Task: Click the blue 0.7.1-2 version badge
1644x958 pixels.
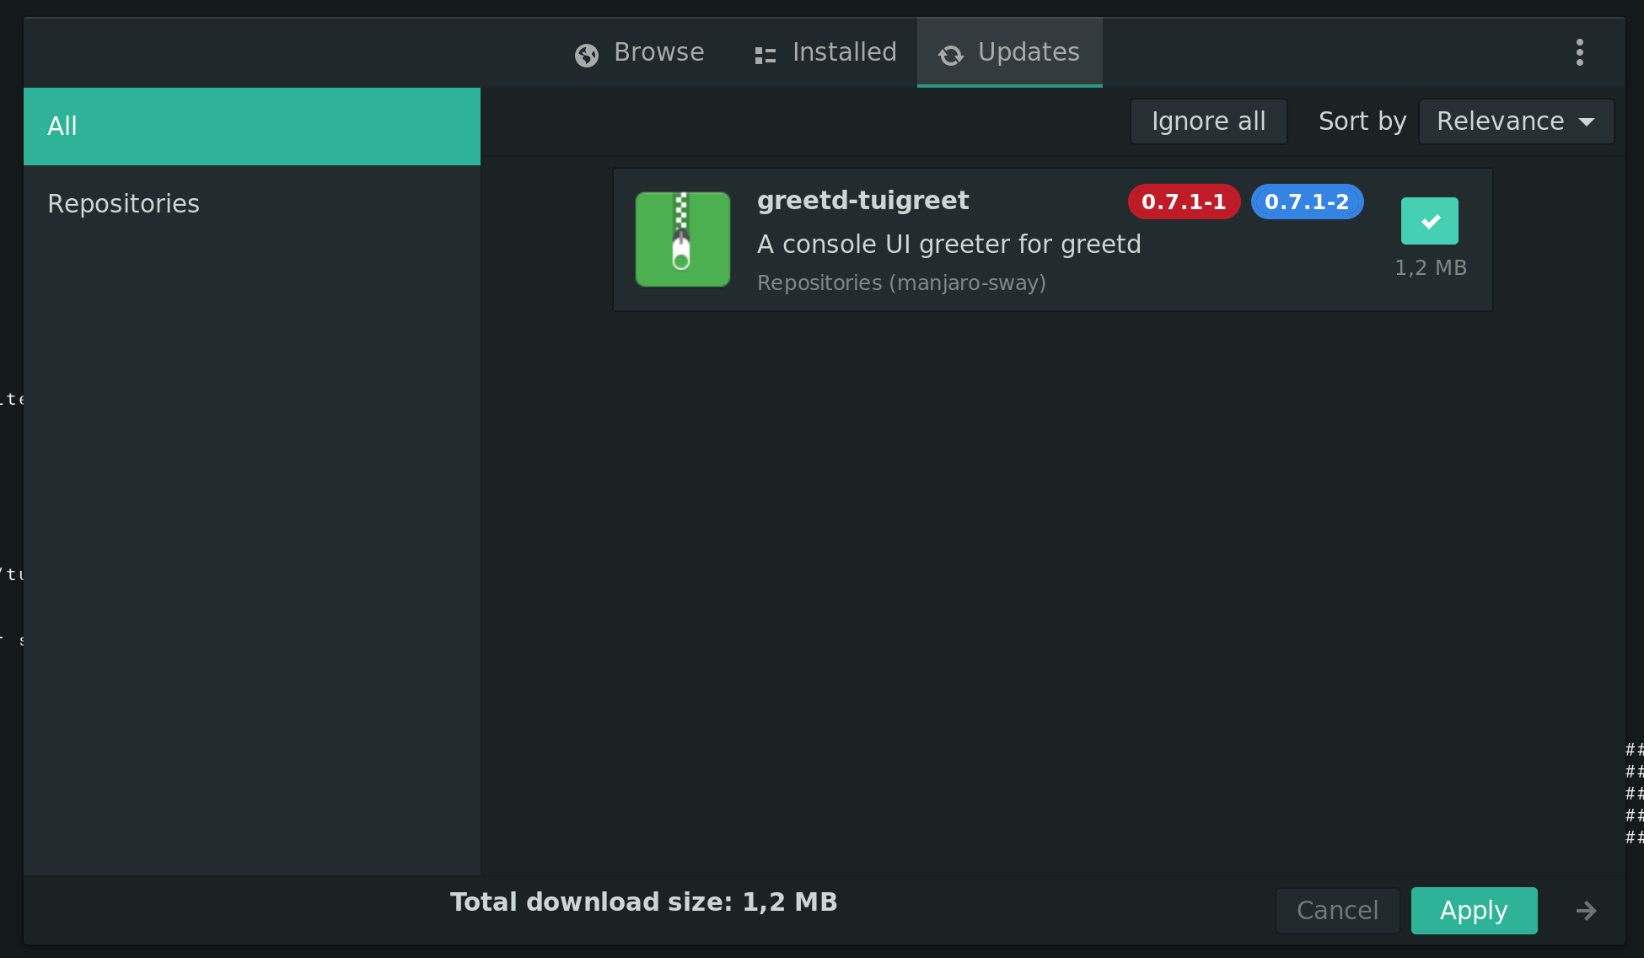Action: (x=1308, y=202)
